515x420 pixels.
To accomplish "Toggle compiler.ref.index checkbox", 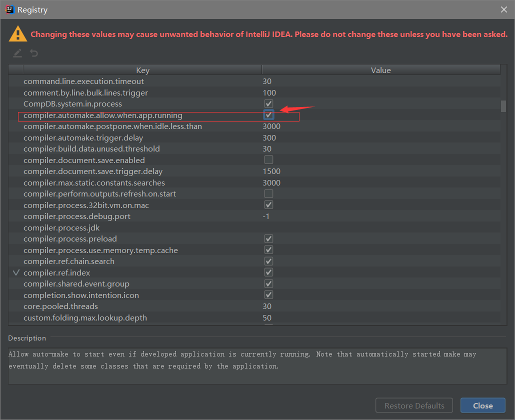I will 268,272.
